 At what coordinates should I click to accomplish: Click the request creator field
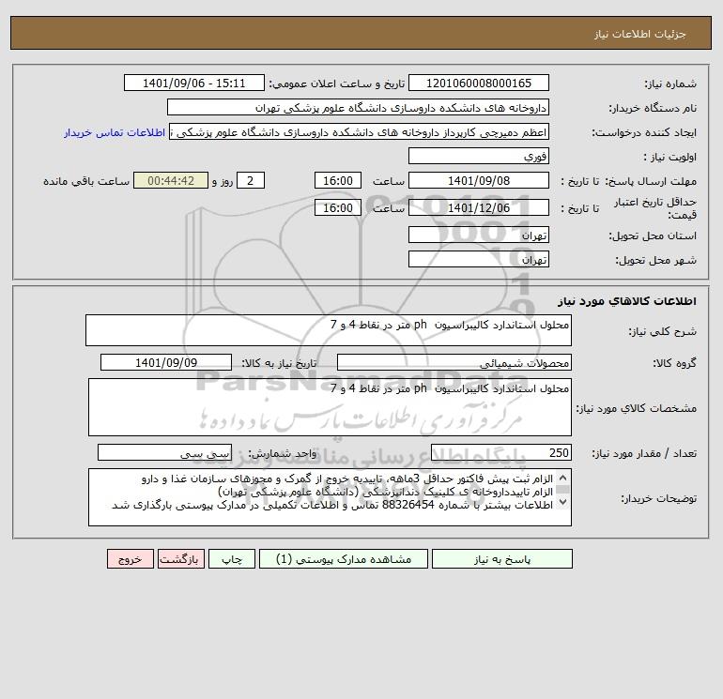click(360, 131)
